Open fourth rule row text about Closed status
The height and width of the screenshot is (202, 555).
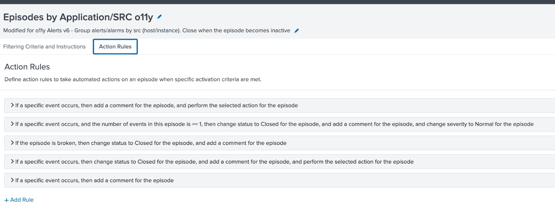click(214, 162)
